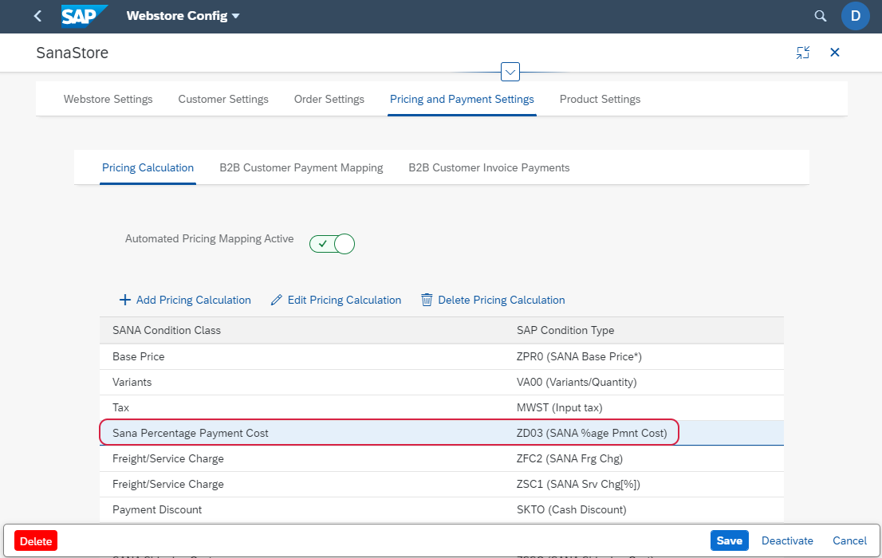
Task: Close the SanaStore detail page
Action: pyautogui.click(x=835, y=53)
